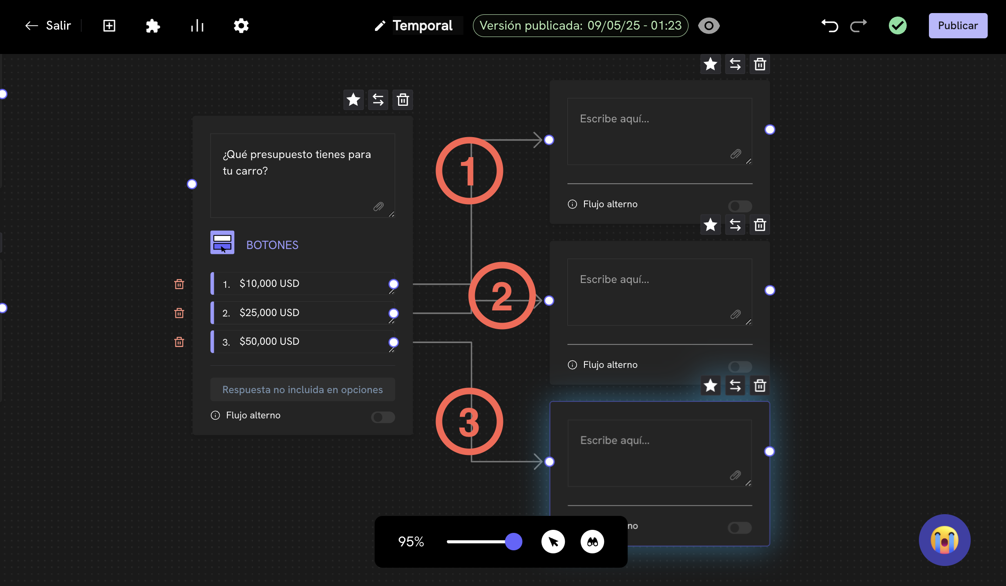Click the redo arrow icon
The height and width of the screenshot is (586, 1006).
pyautogui.click(x=858, y=26)
